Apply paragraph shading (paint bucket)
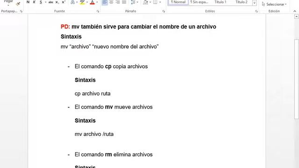Viewport: 299px width, 168px height. point(145,2)
